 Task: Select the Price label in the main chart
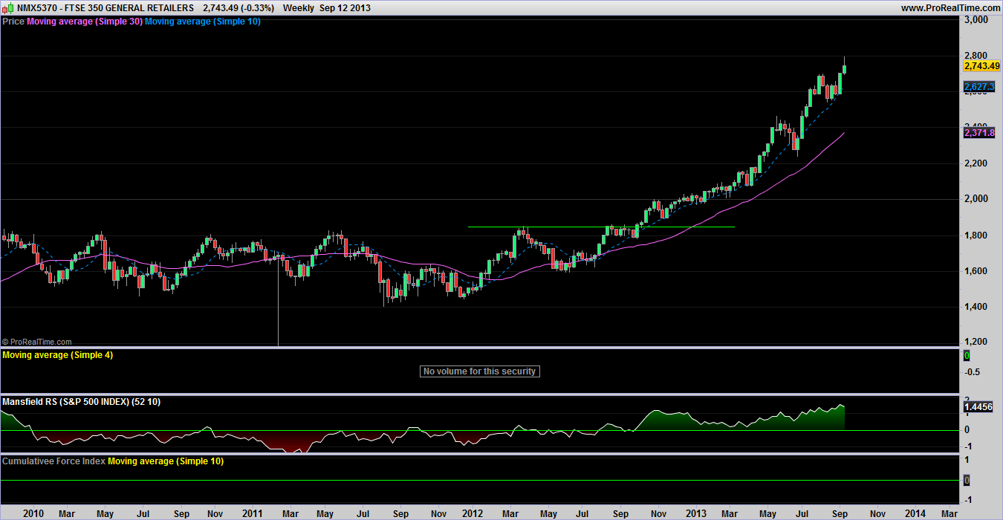[x=13, y=22]
